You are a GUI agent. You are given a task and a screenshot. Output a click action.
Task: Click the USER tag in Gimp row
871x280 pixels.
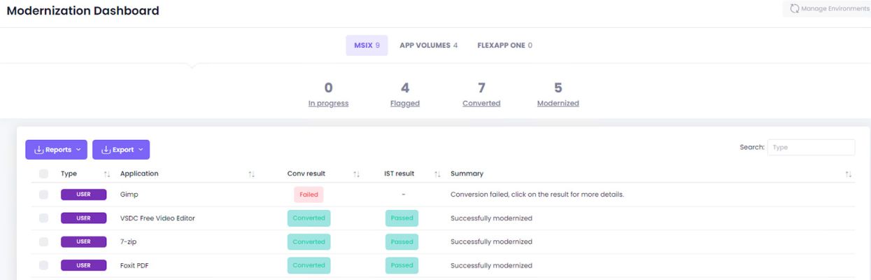(83, 195)
